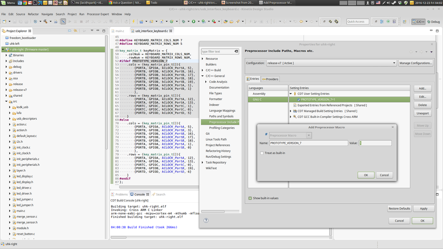Expand the C/C++ Build tree node
The image size is (443, 249).
click(x=203, y=70)
